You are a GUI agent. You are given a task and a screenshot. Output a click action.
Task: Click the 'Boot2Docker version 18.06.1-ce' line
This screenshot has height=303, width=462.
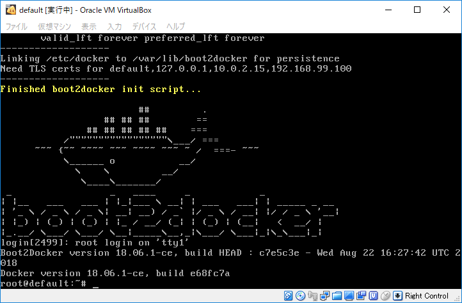[x=230, y=253]
